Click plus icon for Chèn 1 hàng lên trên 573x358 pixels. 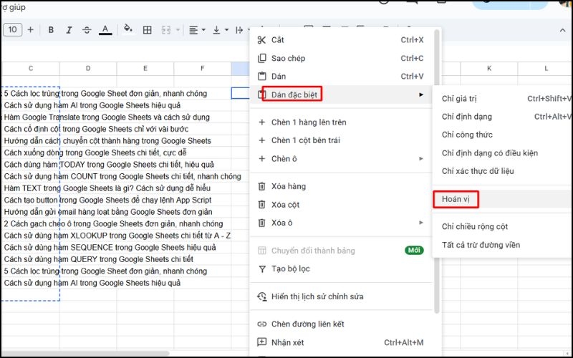coord(261,122)
